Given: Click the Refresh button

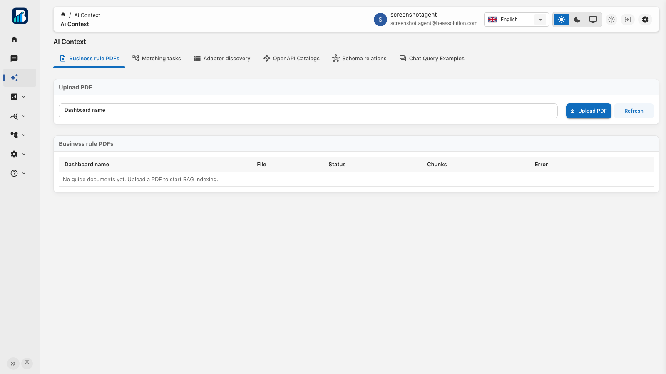Looking at the screenshot, I should (634, 111).
